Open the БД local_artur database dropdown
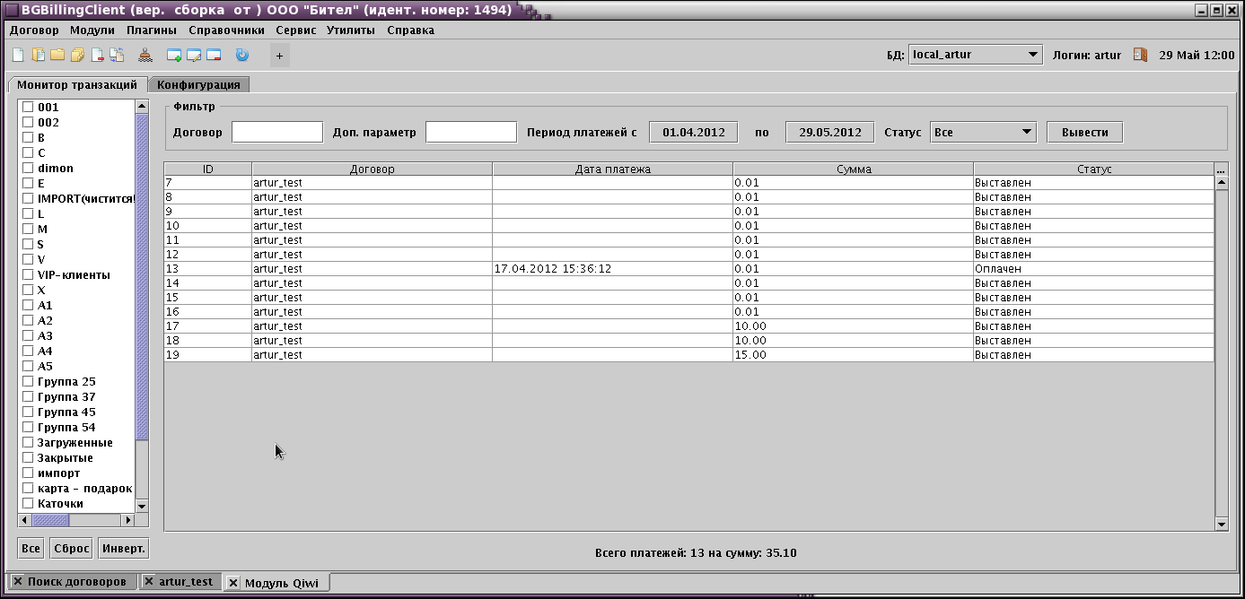This screenshot has height=599, width=1245. (x=975, y=55)
